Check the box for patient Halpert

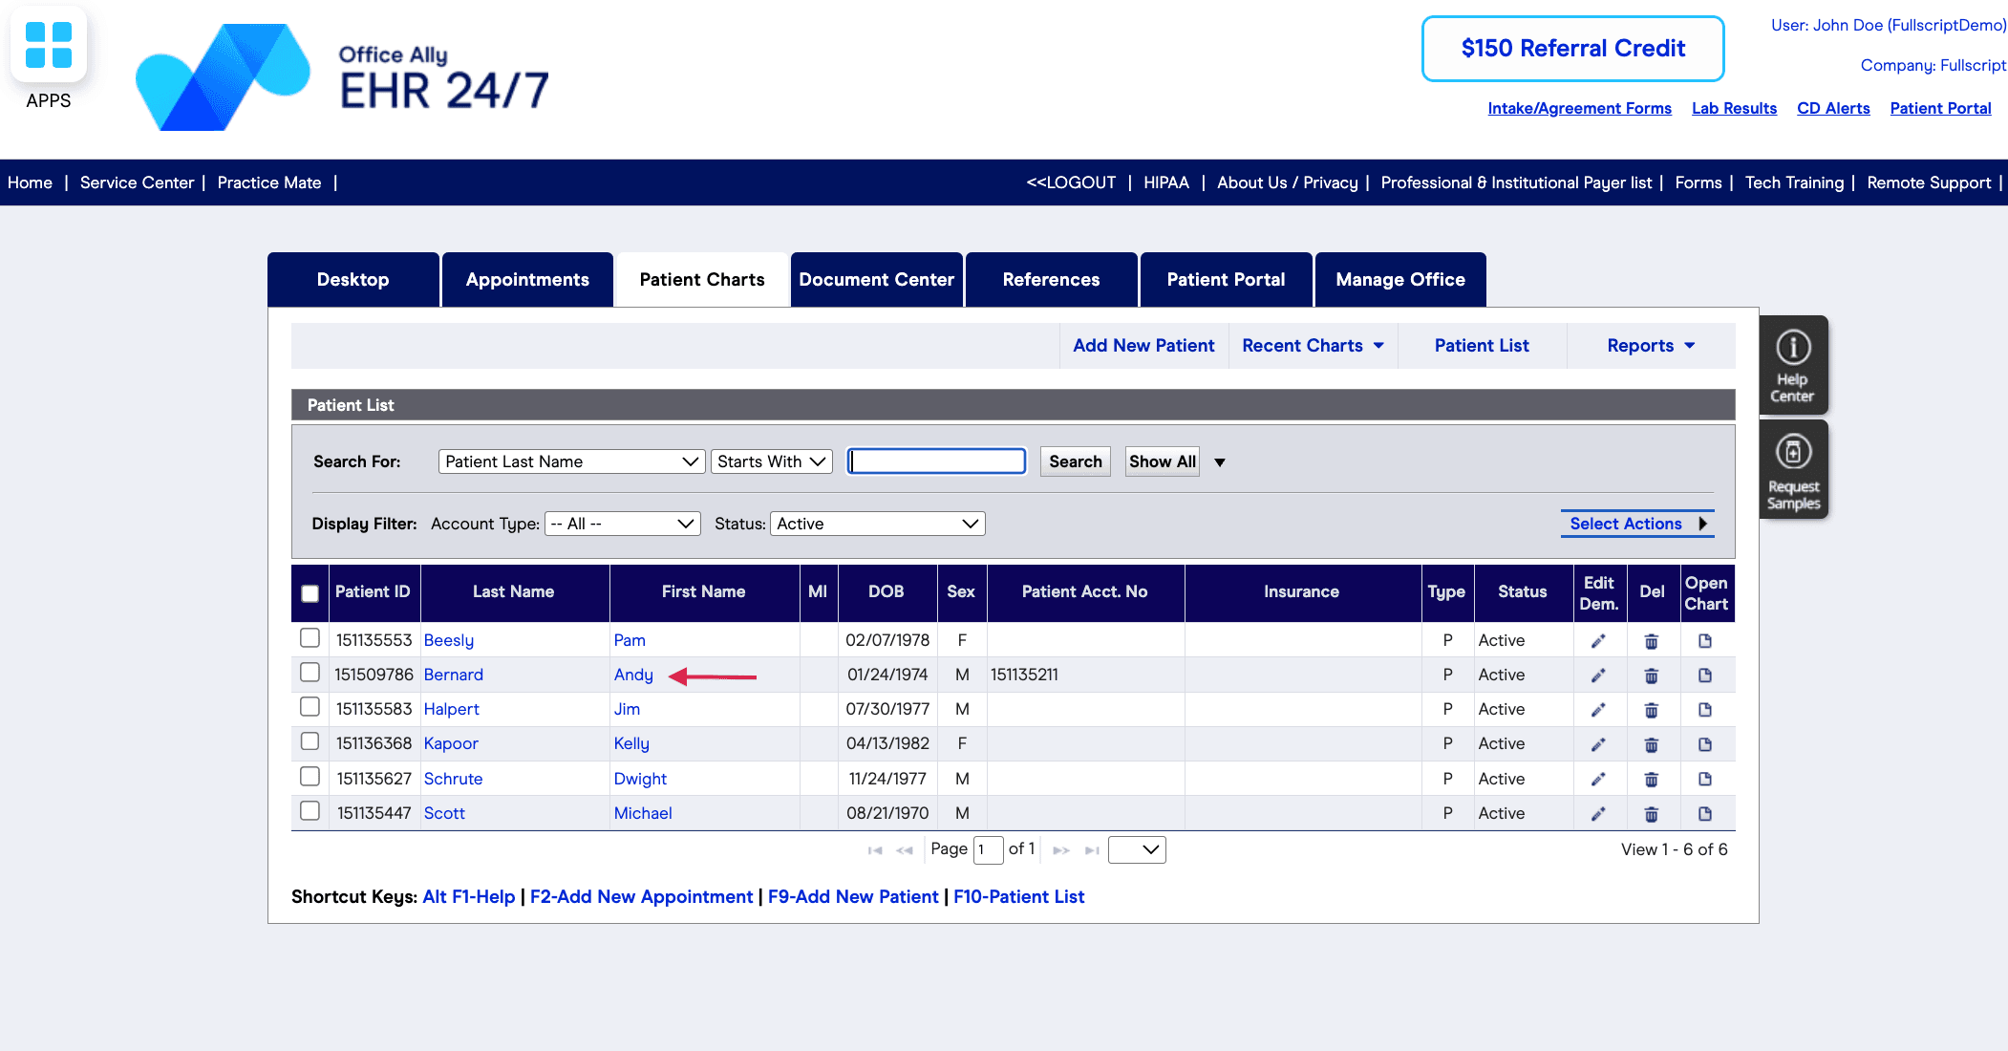310,706
